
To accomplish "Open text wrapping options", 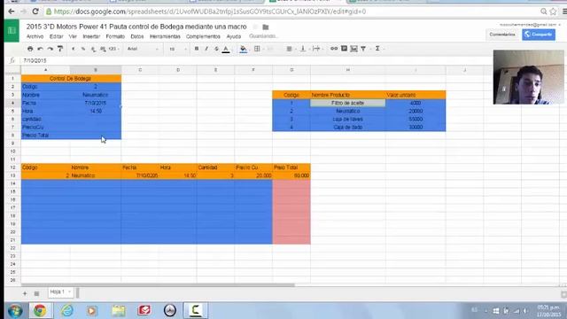I will click(317, 49).
